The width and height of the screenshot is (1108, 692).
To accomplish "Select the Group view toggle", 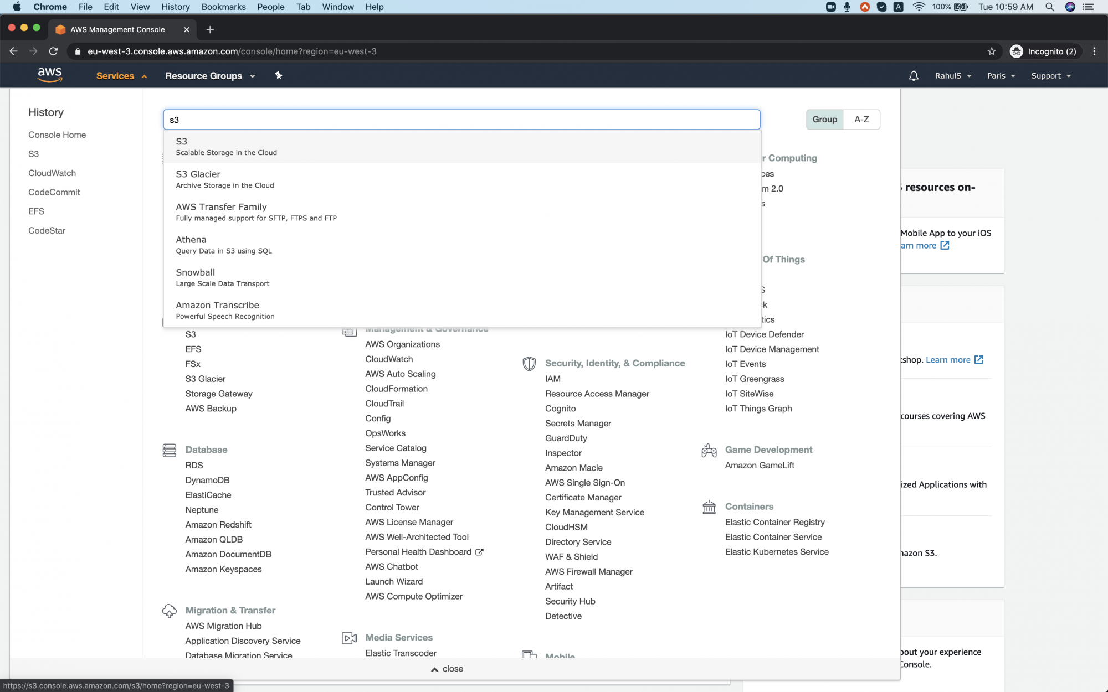I will click(x=824, y=119).
